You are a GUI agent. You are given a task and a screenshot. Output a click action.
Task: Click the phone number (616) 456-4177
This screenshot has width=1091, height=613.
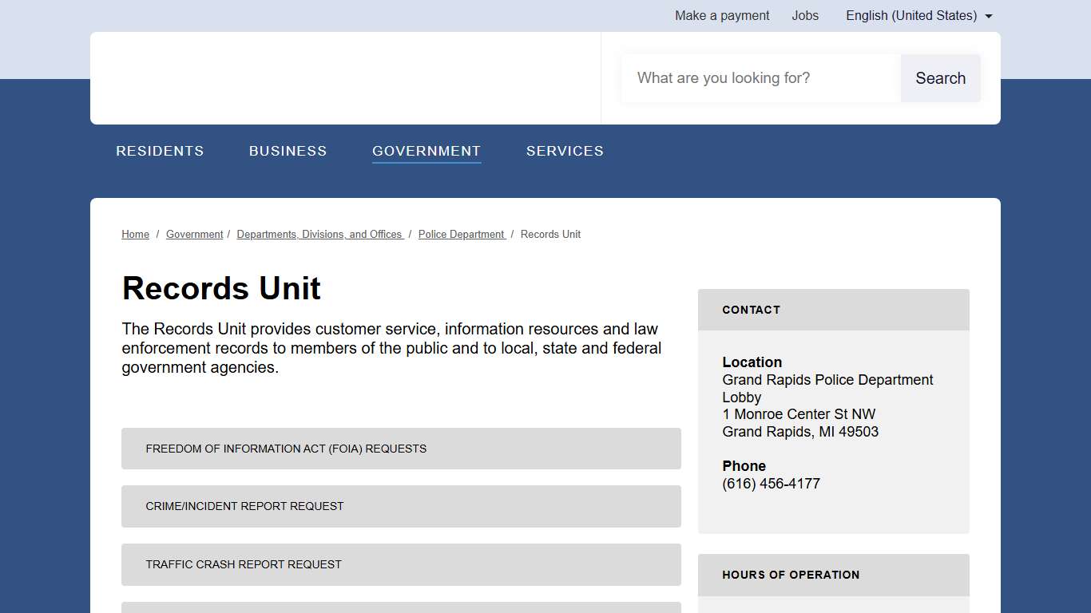(x=771, y=484)
